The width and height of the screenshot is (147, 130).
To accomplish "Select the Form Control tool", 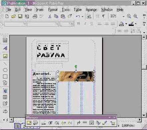I will (5, 97).
